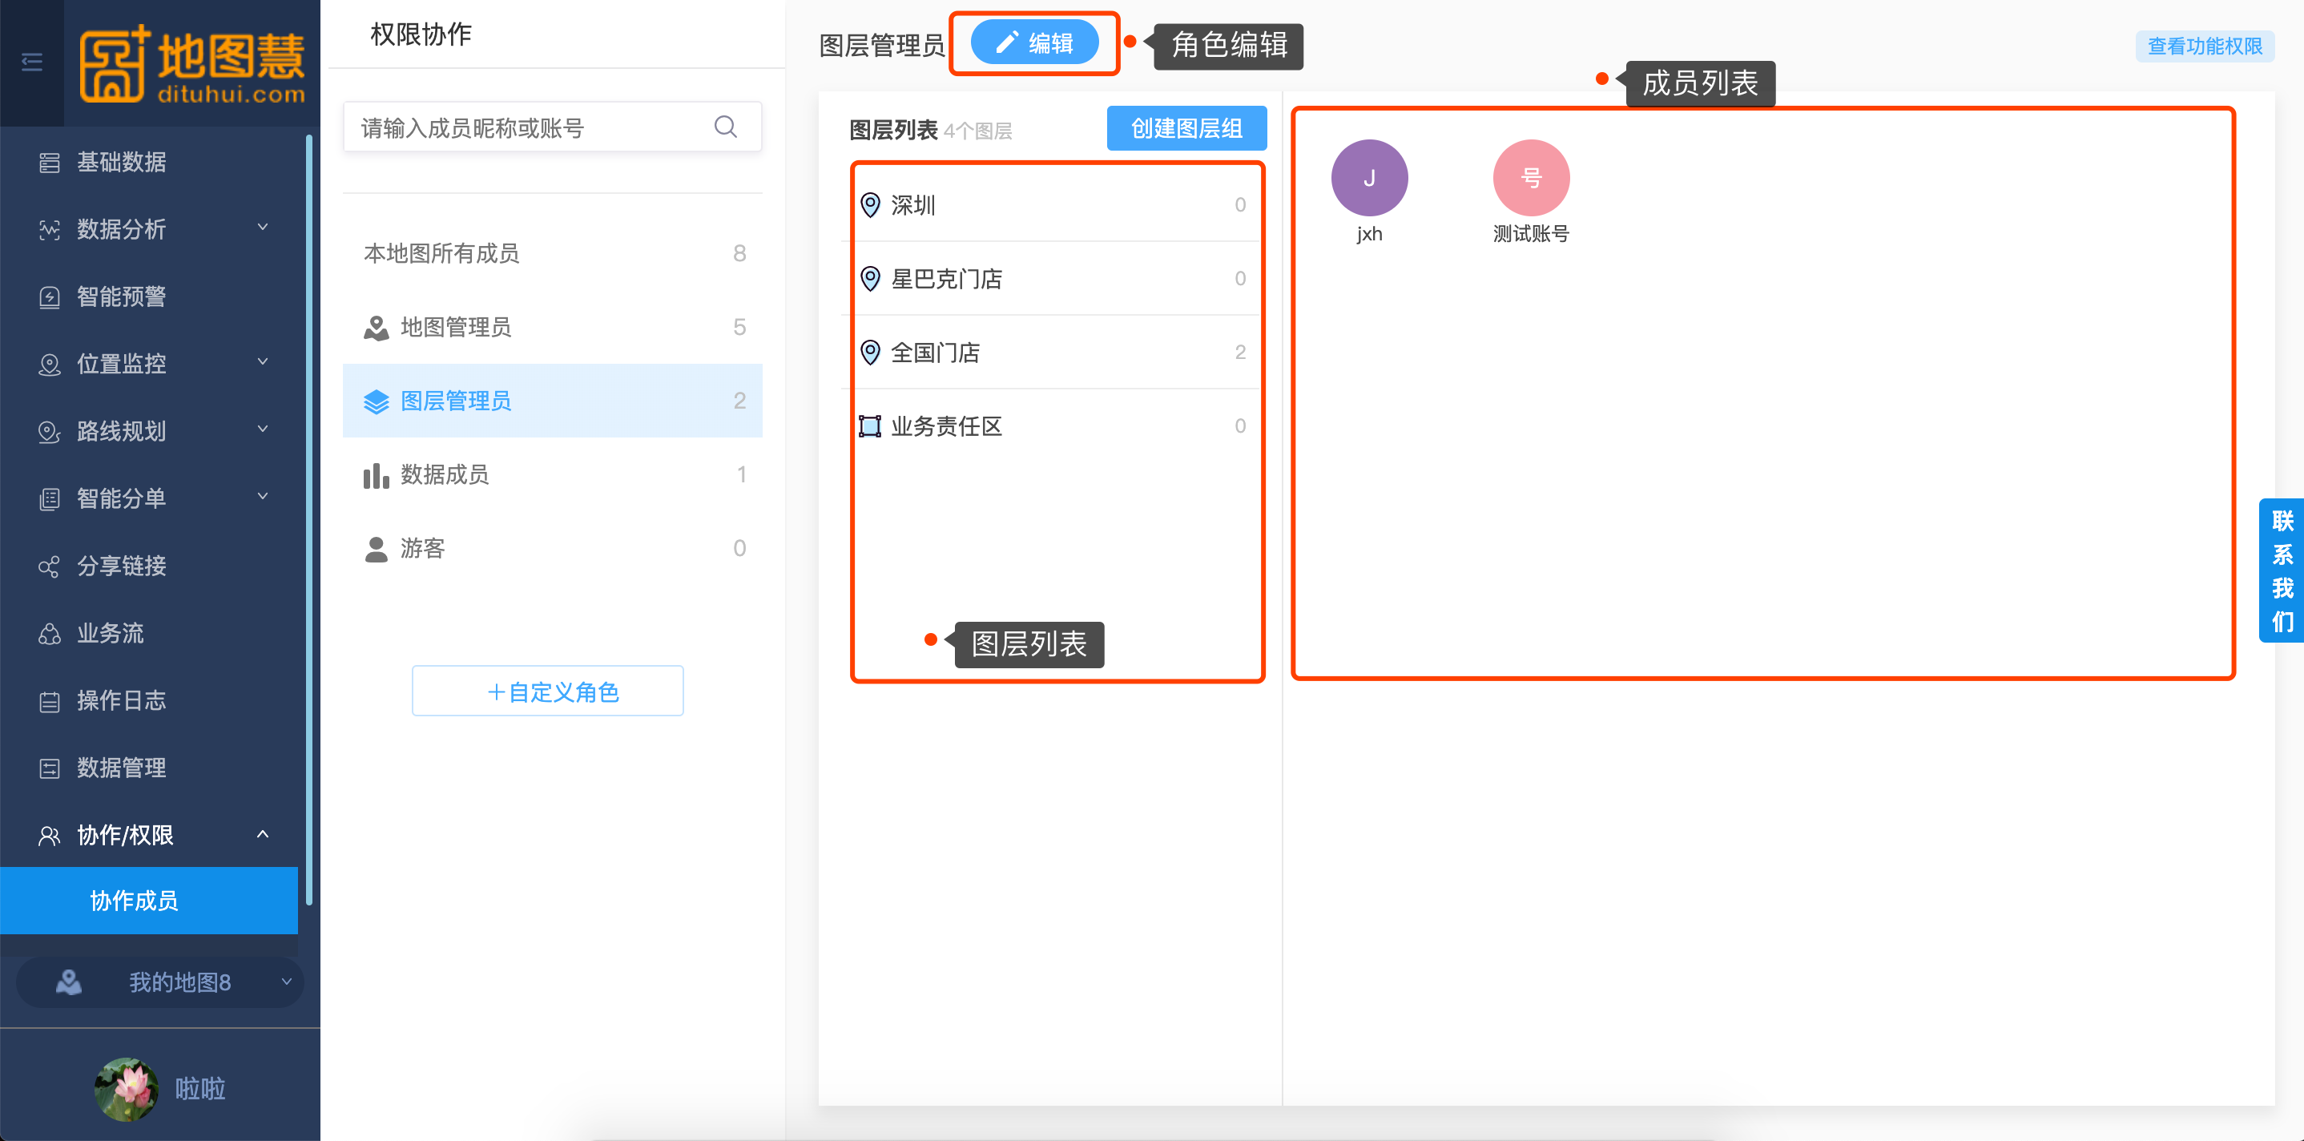Viewport: 2304px width, 1141px height.
Task: Click the 深圳 layer pin icon
Action: [x=869, y=205]
